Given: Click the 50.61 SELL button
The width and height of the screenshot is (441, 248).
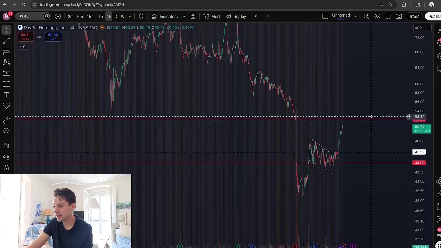Looking at the screenshot, I should point(25,37).
